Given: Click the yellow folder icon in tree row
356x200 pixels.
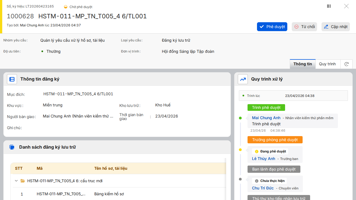Looking at the screenshot, I should click(x=23, y=181).
